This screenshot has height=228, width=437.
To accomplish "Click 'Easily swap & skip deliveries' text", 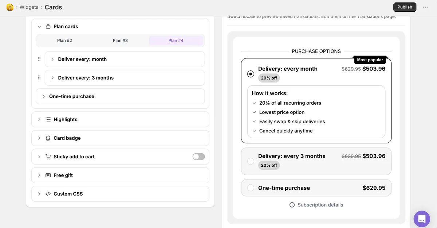I will 292,121.
